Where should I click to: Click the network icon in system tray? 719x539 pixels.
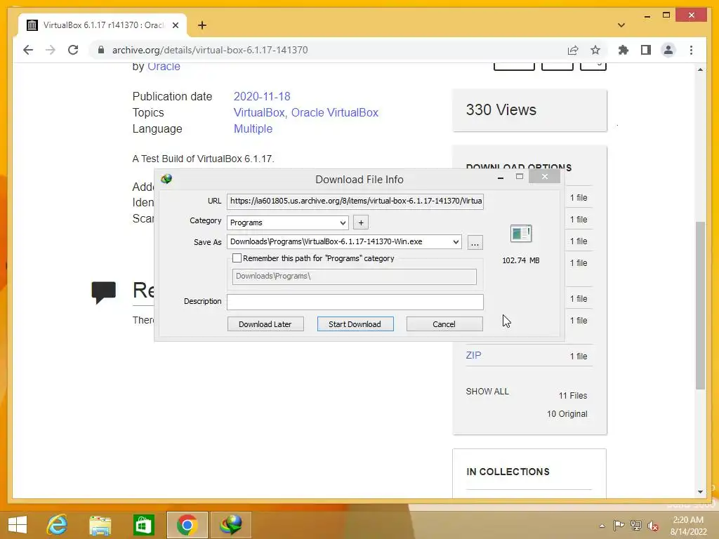coord(636,526)
